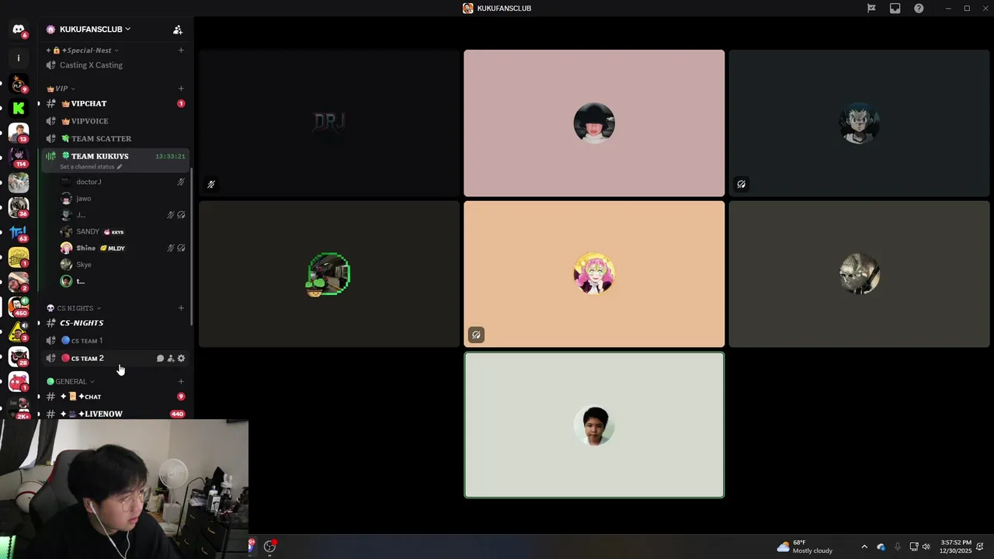994x559 pixels.
Task: Focus the tile with grey skull-like avatar
Action: (x=859, y=274)
